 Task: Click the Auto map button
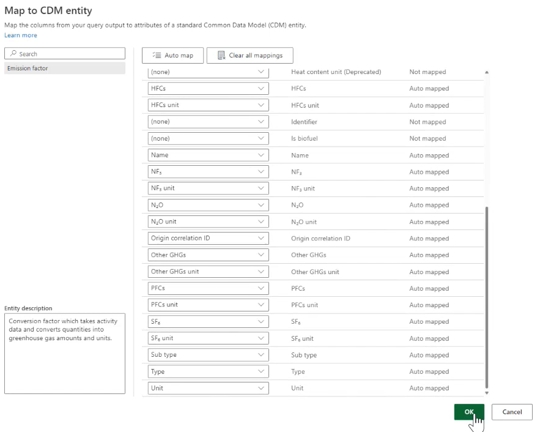point(172,56)
